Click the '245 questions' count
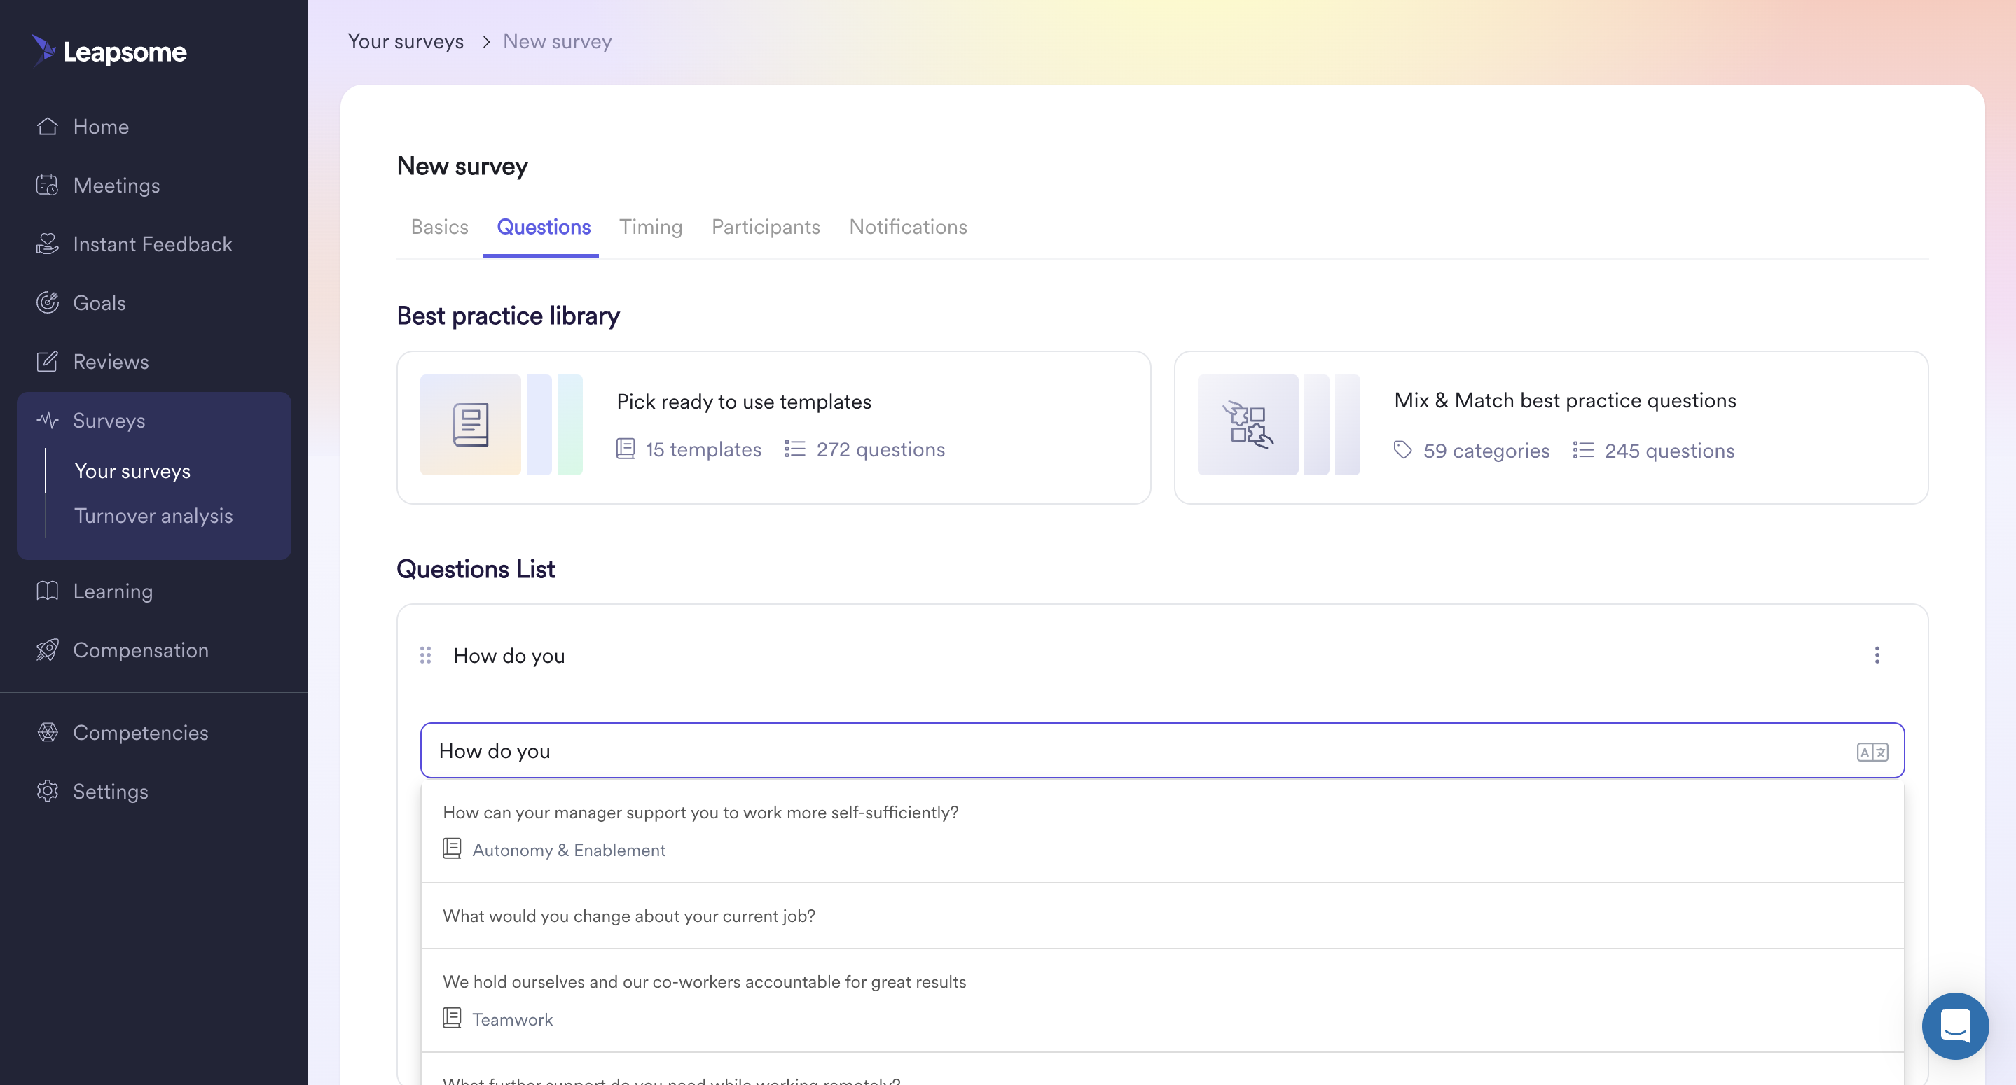Screen dimensions: 2016x1085 [x=1669, y=451]
